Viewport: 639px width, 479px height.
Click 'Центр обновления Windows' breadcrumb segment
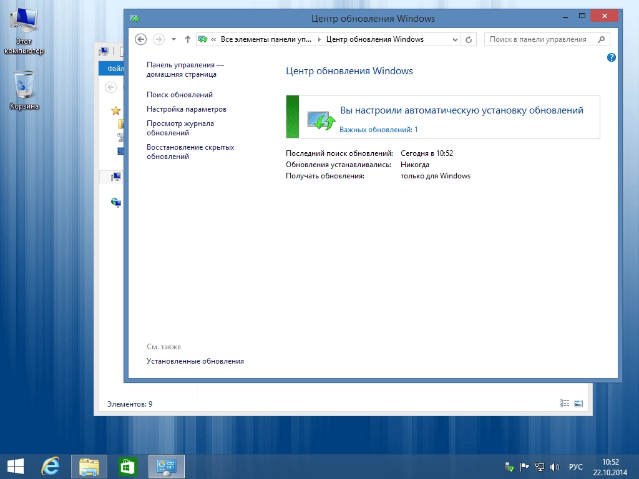click(x=375, y=39)
